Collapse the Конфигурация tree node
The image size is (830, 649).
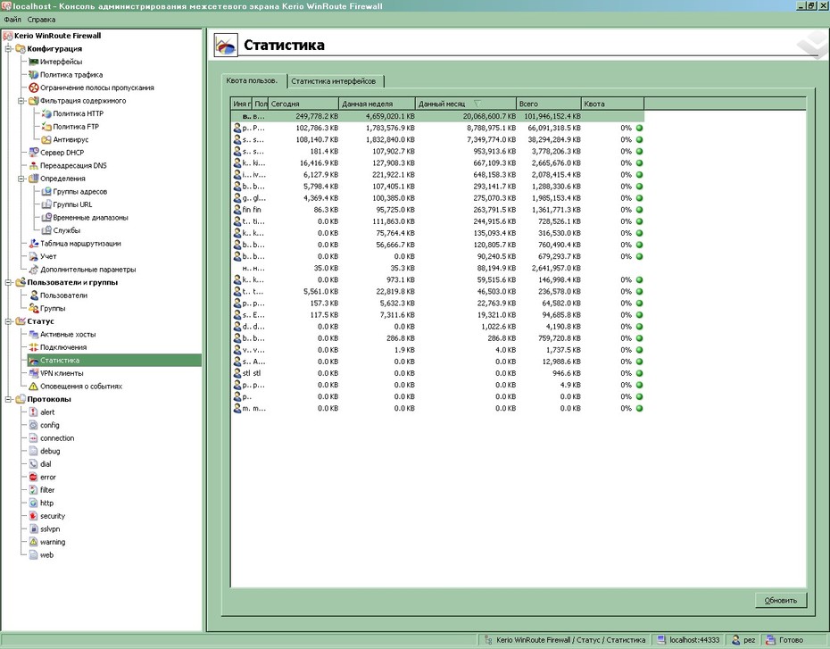tap(8, 49)
